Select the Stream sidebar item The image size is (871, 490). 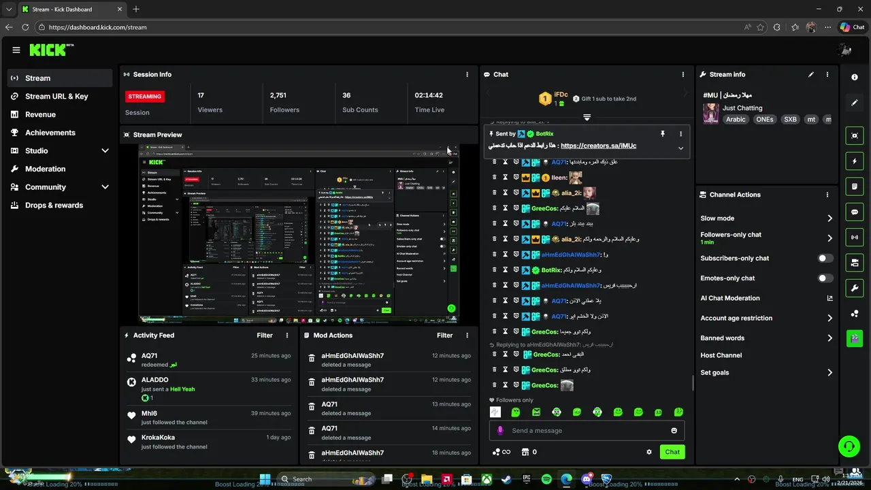coord(60,78)
